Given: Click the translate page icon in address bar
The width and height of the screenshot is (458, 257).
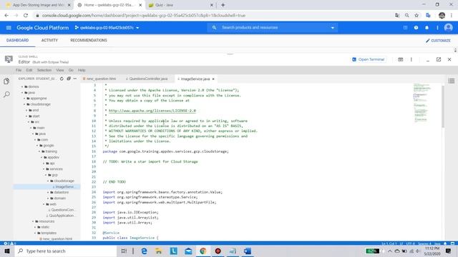Looking at the screenshot, I should point(397,16).
